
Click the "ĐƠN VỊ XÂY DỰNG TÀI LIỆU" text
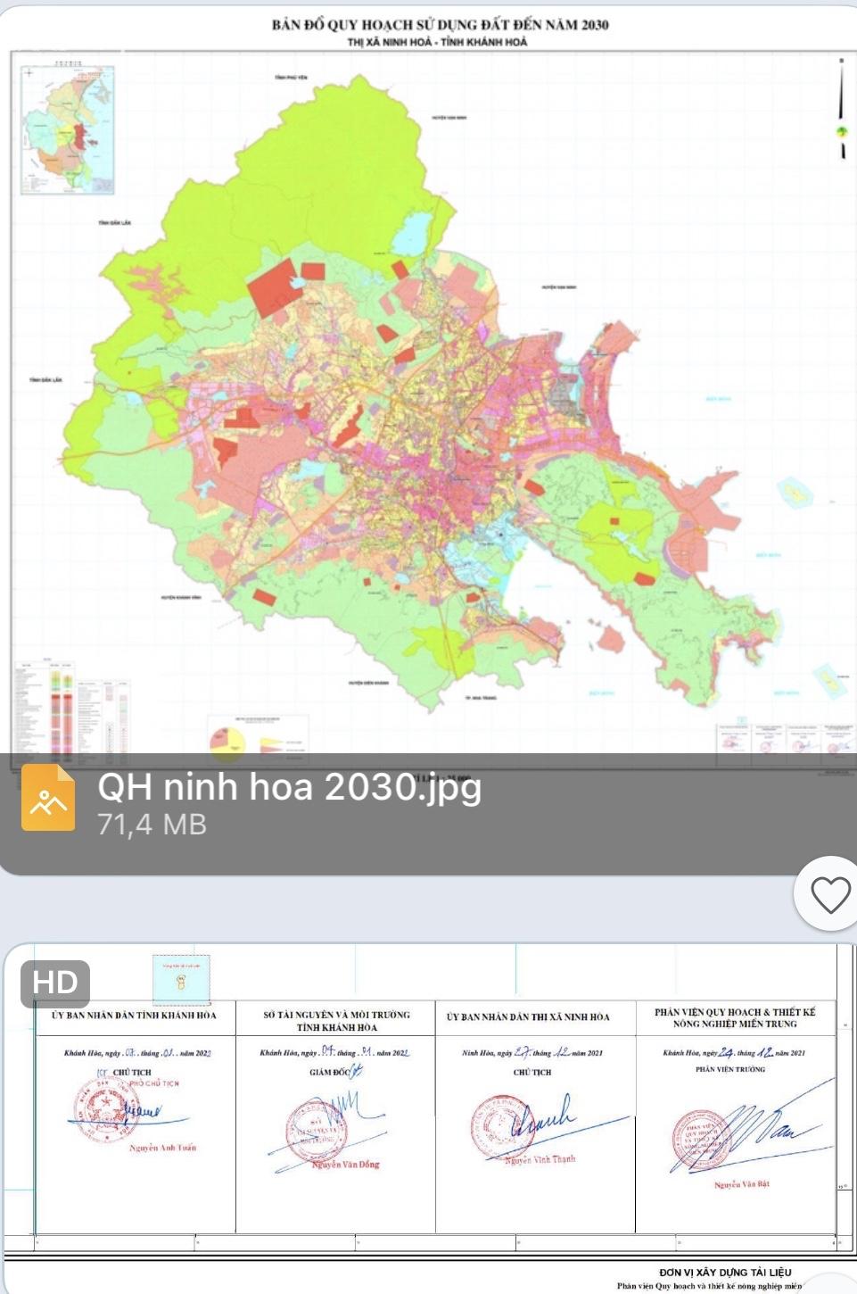pos(724,1273)
